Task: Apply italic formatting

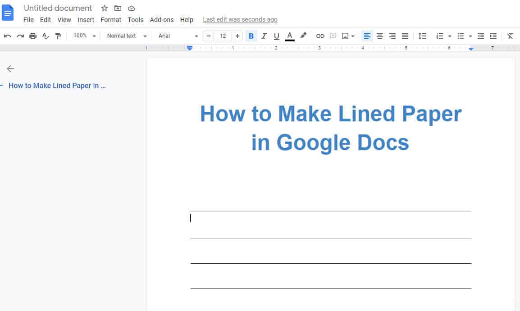Action: 264,36
